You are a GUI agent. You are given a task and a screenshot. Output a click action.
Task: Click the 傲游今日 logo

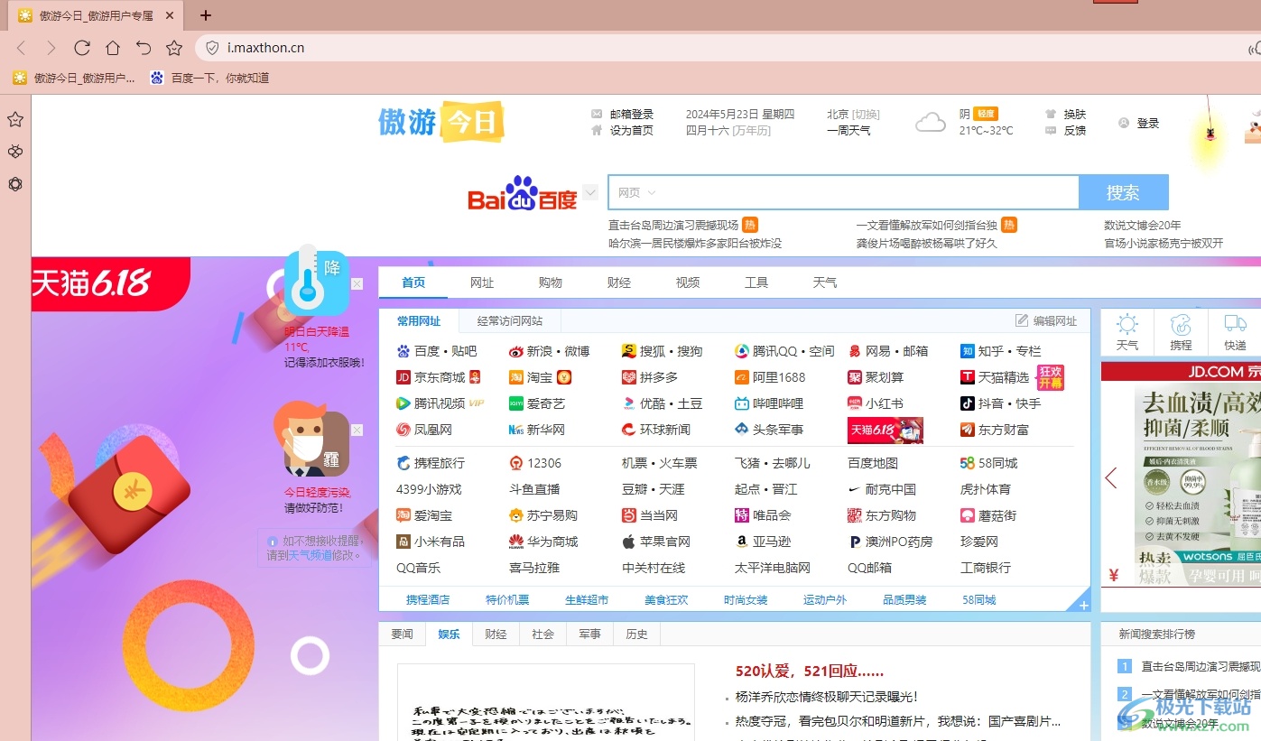point(440,122)
